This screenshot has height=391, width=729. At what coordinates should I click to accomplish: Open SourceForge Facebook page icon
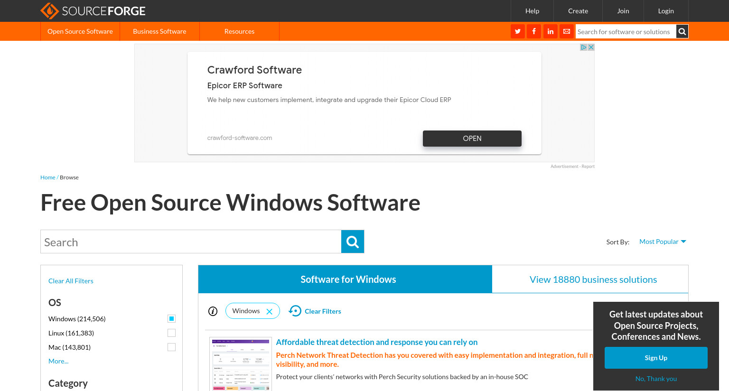pyautogui.click(x=534, y=31)
